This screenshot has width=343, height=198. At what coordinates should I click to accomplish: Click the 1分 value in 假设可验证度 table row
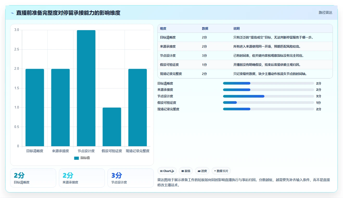pos(204,65)
